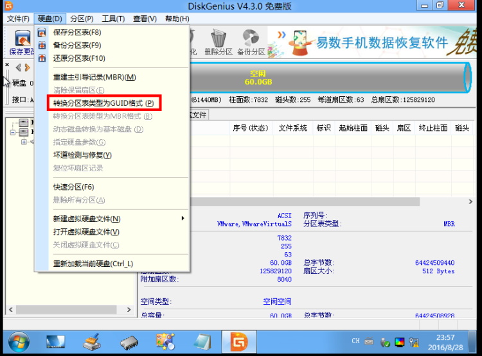Open the Windows Start button
The image size is (482, 356).
click(x=19, y=342)
